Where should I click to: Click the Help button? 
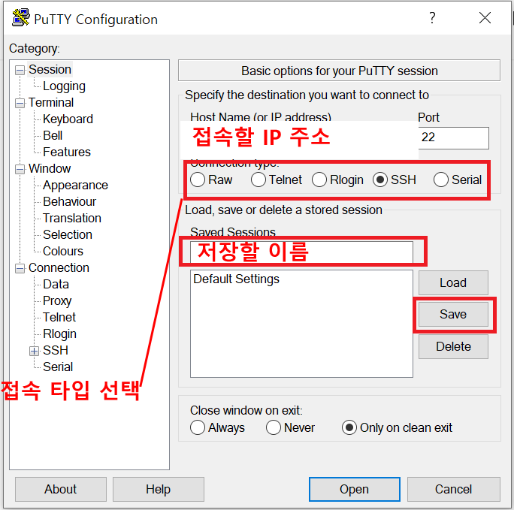pos(159,489)
